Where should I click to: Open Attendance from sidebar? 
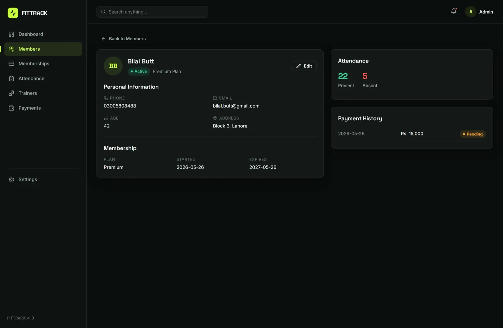coord(43,79)
